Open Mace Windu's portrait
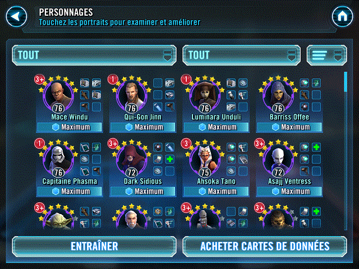Viewport: 359px width, 269px height. click(x=58, y=96)
